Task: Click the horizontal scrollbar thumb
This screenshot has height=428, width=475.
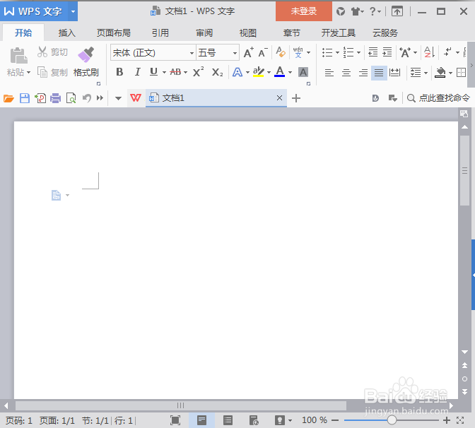Action: coord(181,405)
